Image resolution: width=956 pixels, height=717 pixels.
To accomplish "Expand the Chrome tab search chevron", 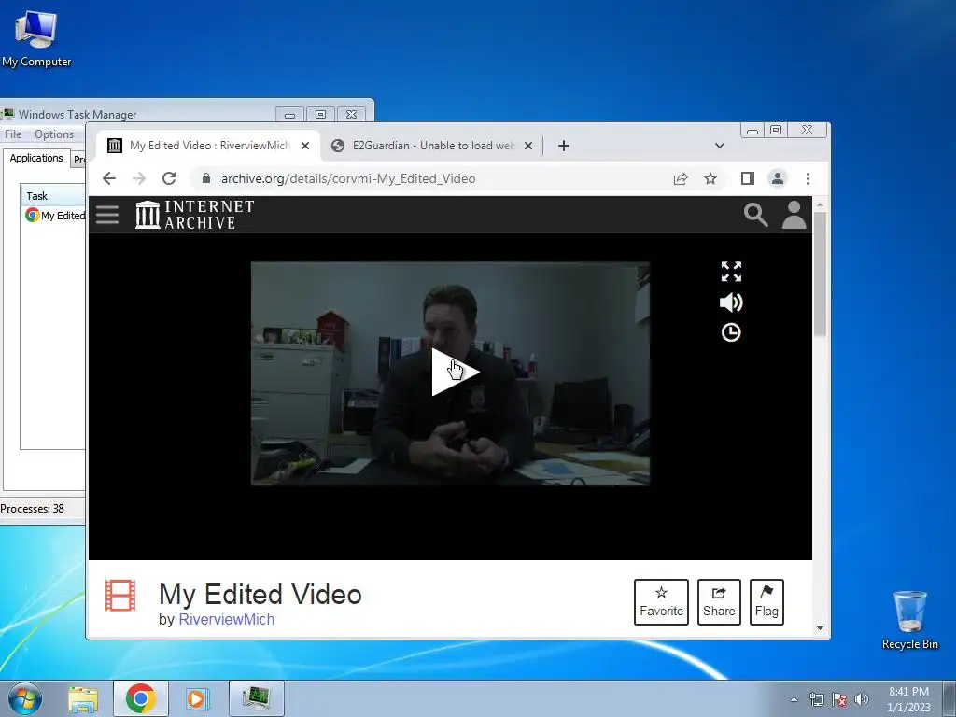I will point(720,146).
